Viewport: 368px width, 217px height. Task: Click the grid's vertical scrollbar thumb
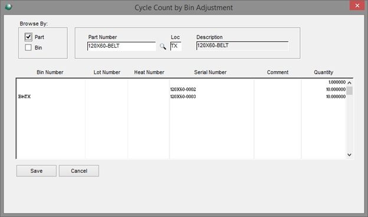350,91
